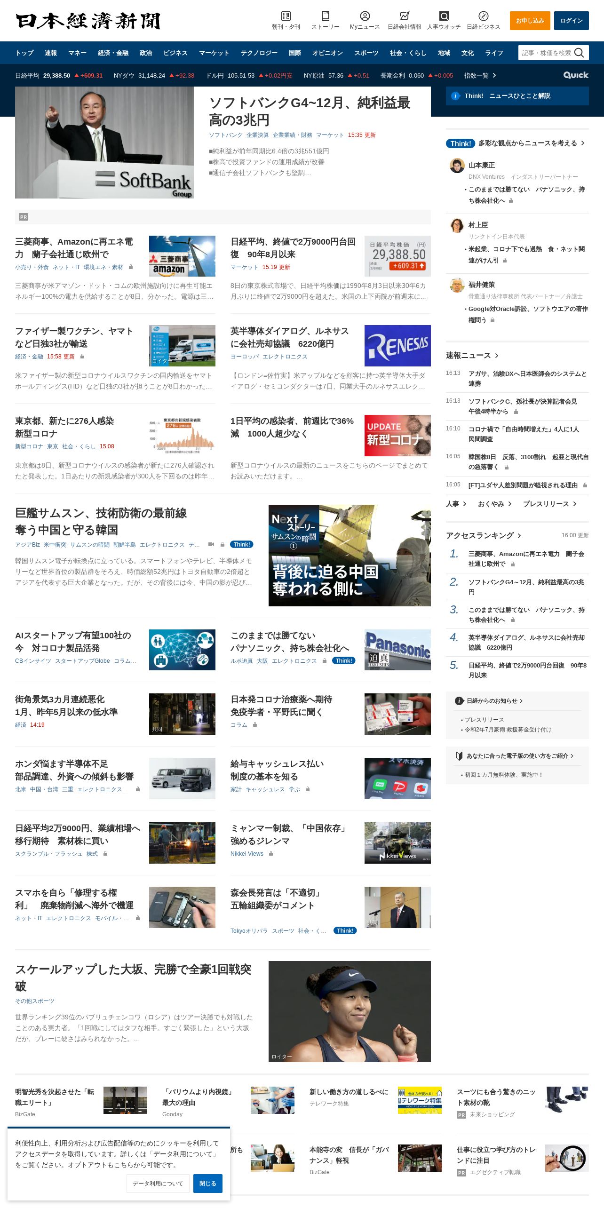
Task: Click the info icon next to 日経からのお知らせ
Action: click(x=459, y=701)
